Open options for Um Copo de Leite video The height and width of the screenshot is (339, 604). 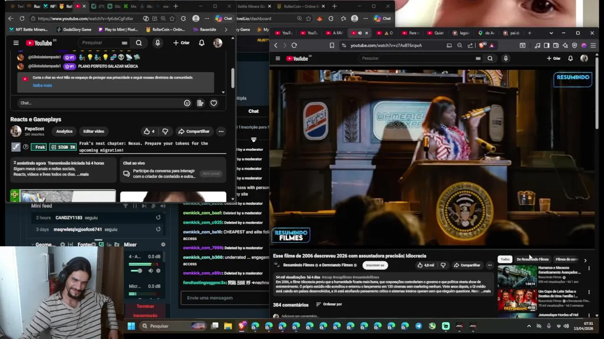pyautogui.click(x=589, y=292)
